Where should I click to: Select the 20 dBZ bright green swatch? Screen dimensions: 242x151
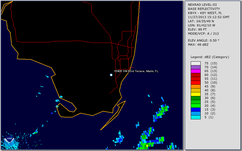tap(195, 106)
